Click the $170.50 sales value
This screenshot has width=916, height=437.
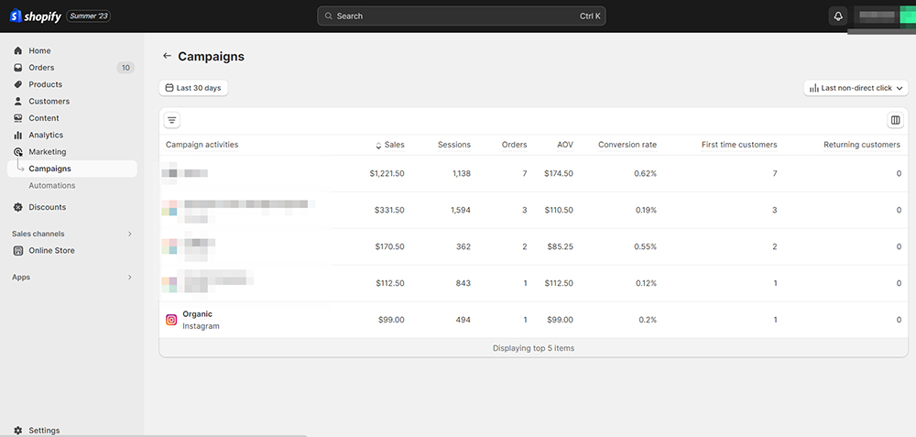pyautogui.click(x=389, y=246)
